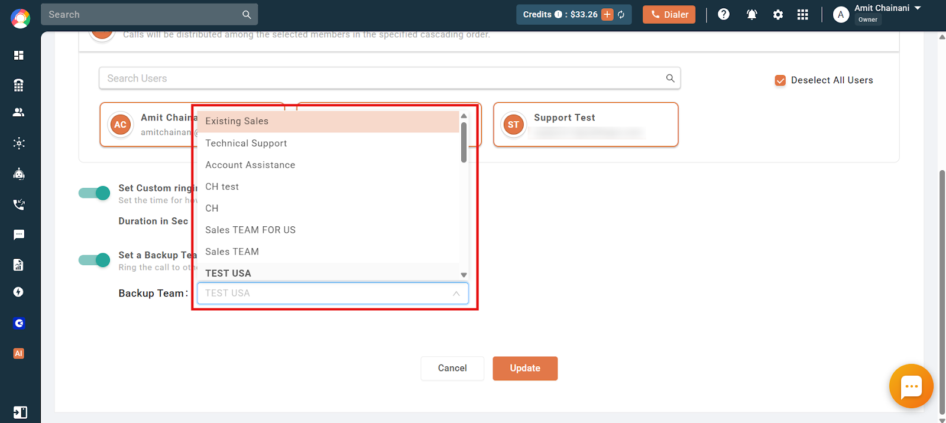Choose the option labeled just CH
Image resolution: width=946 pixels, height=423 pixels.
328,208
